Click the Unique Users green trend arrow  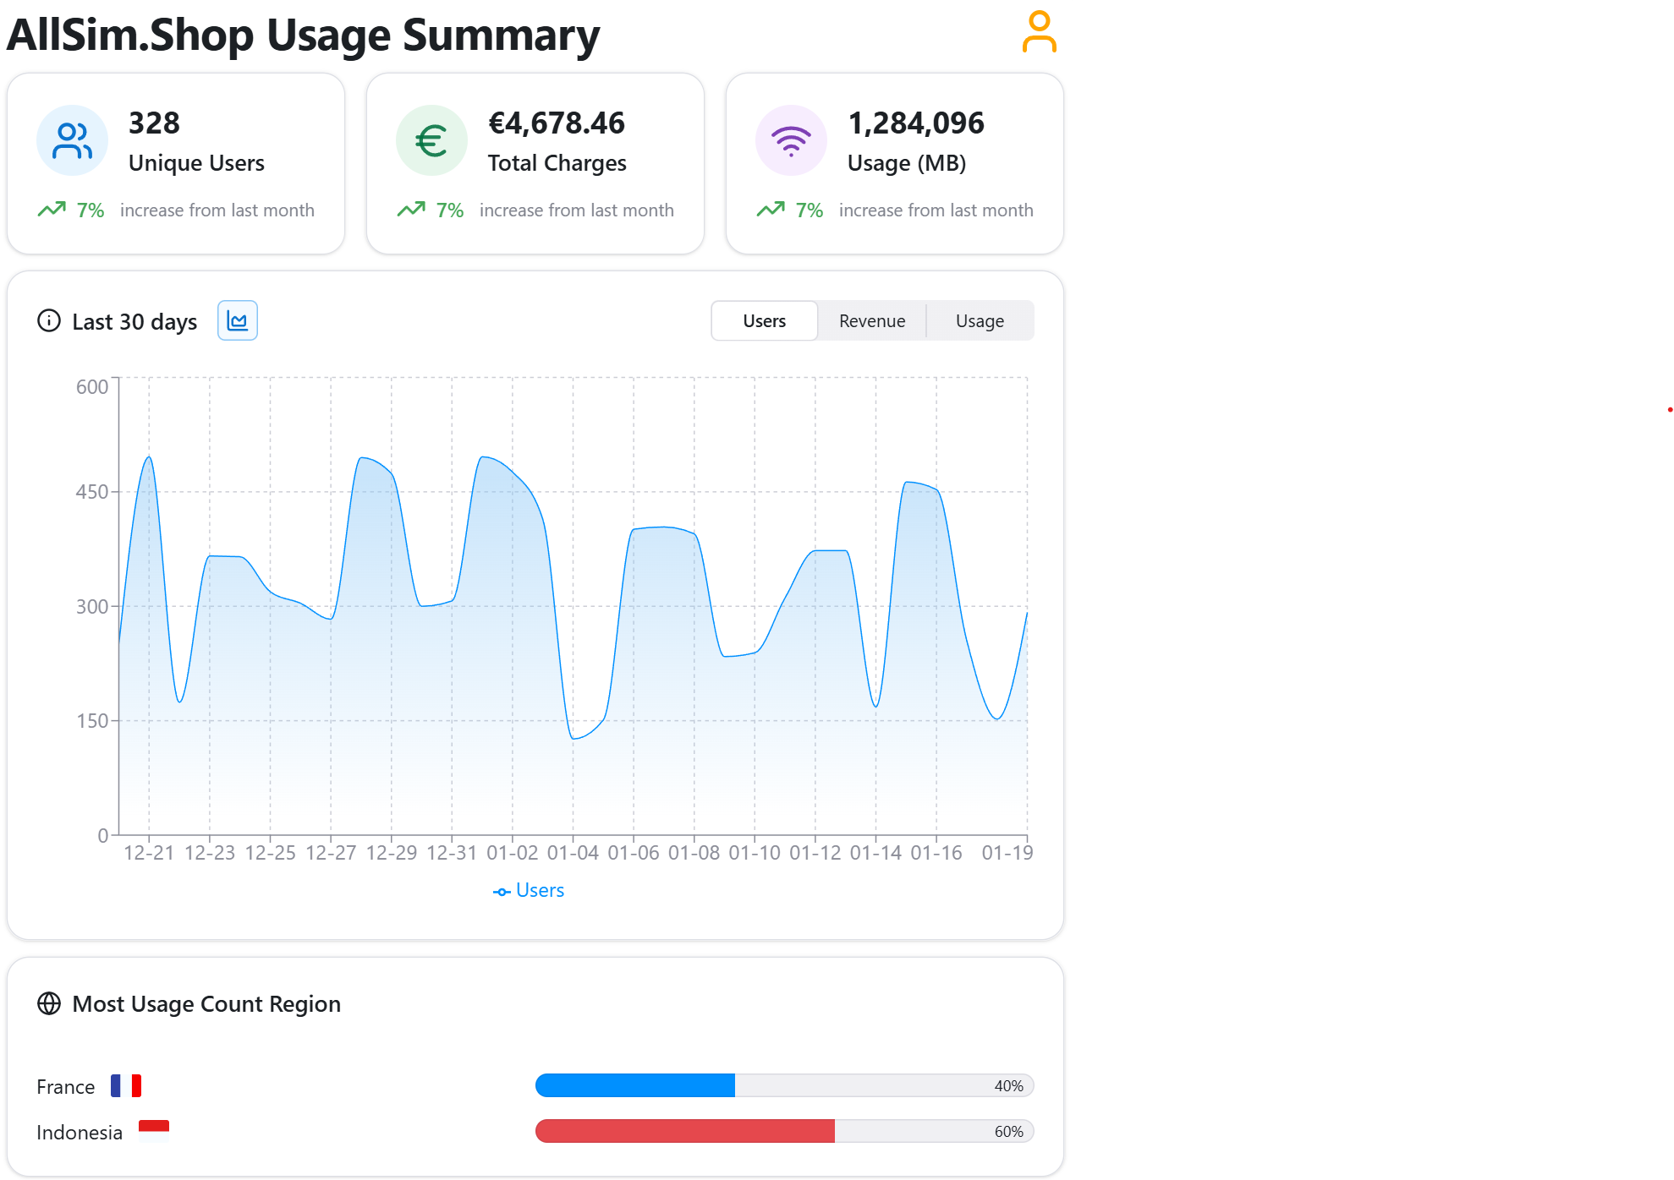coord(52,210)
